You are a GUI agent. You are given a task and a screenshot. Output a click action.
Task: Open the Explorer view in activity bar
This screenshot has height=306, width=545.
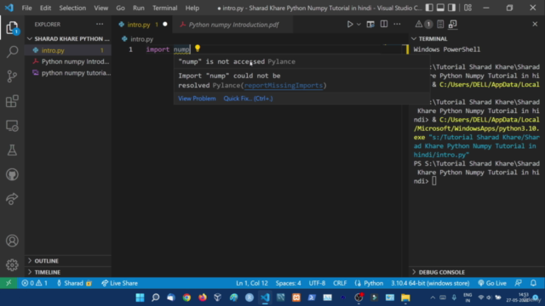point(12,28)
